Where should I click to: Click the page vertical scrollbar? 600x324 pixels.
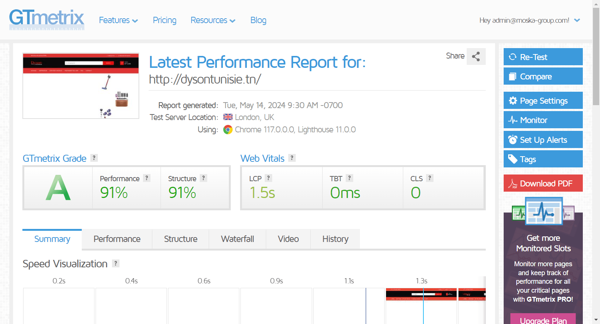[x=596, y=56]
